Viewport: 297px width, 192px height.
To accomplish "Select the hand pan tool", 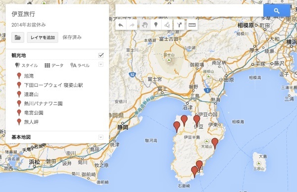I will [x=145, y=25].
